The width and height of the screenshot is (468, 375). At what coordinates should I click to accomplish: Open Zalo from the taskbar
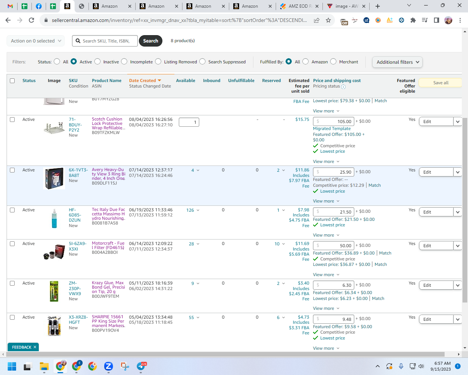click(x=109, y=366)
